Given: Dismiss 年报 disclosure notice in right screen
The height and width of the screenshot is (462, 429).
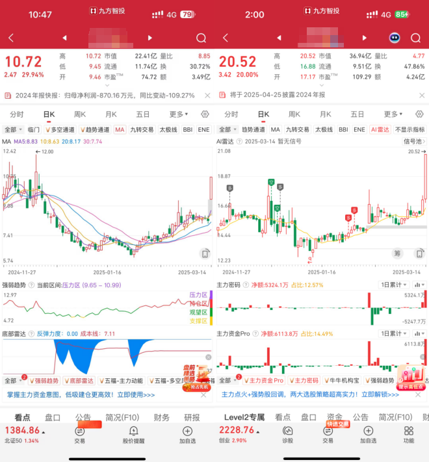Looking at the screenshot, I should (x=422, y=95).
